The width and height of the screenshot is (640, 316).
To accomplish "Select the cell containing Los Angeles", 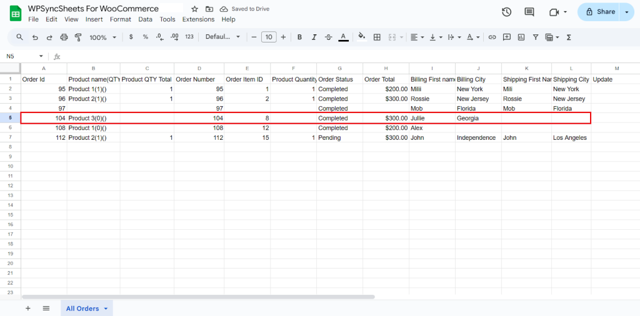I will 571,138.
